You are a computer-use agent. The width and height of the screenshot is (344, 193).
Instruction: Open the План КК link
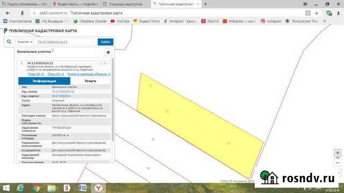[x=56, y=74]
